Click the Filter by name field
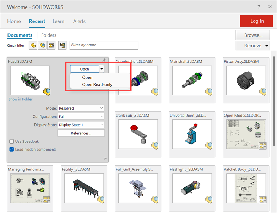 click(x=104, y=45)
